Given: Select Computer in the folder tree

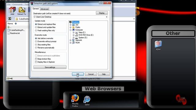Looking at the screenshot, I should pos(79,30).
